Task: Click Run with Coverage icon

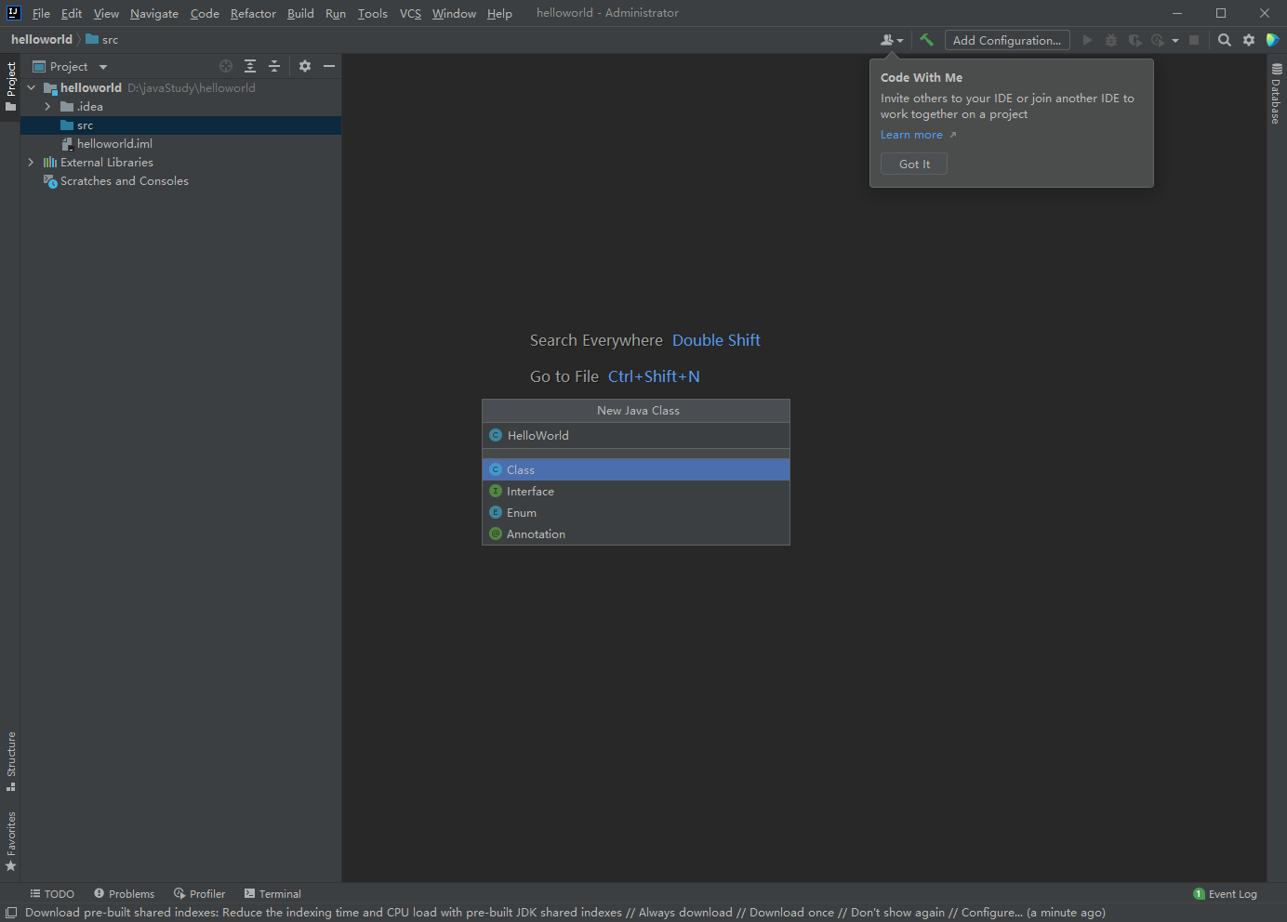Action: 1134,40
